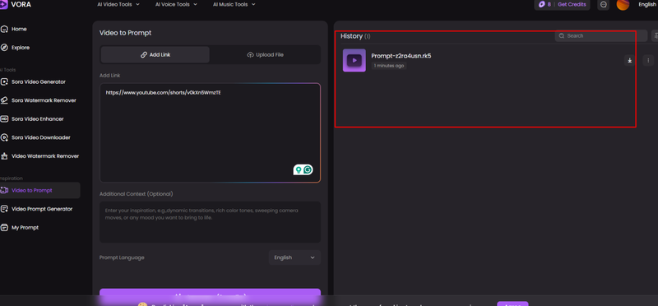Open the AI Video Tools menu
The image size is (658, 306).
pyautogui.click(x=118, y=5)
